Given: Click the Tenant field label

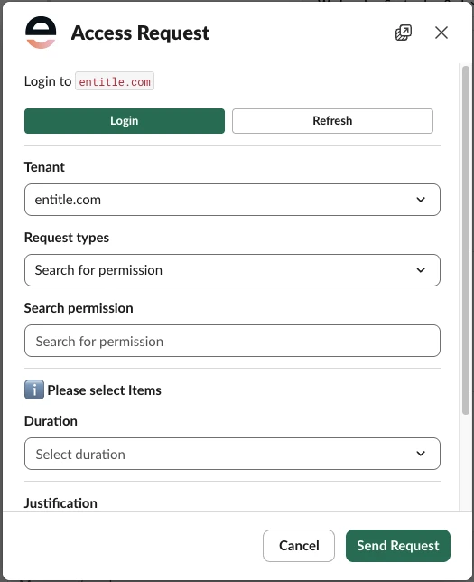Looking at the screenshot, I should click(x=44, y=167).
